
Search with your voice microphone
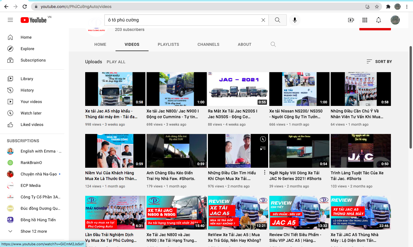pos(295,20)
